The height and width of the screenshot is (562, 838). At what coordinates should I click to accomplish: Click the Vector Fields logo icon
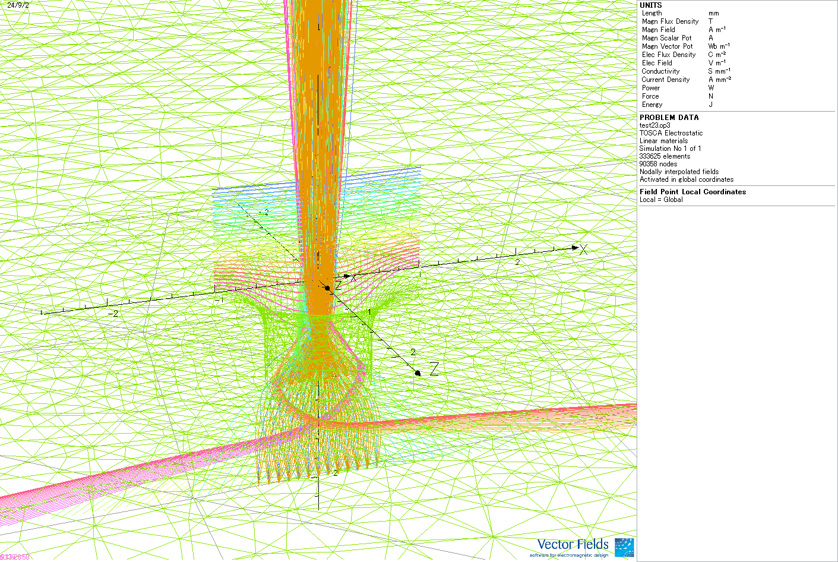(624, 547)
